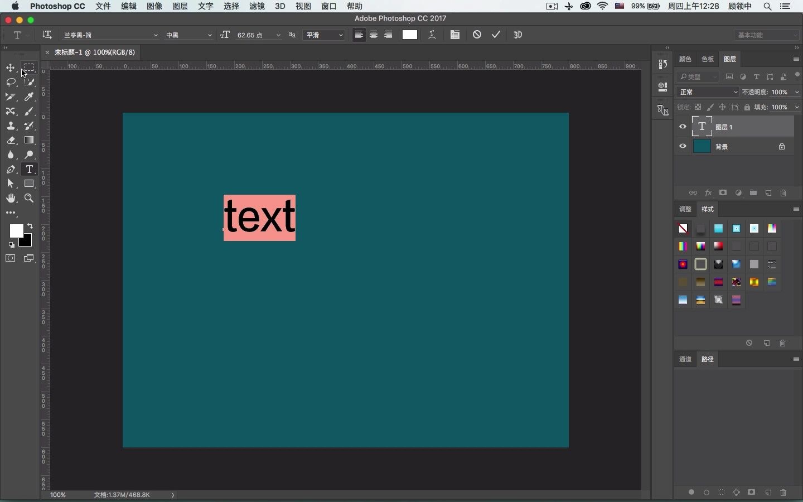Select the Horizontal Type tool

(x=29, y=170)
